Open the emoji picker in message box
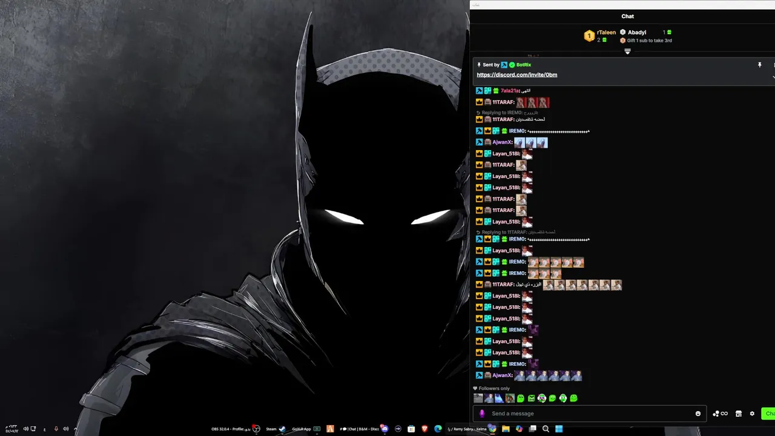The width and height of the screenshot is (775, 436). point(697,414)
